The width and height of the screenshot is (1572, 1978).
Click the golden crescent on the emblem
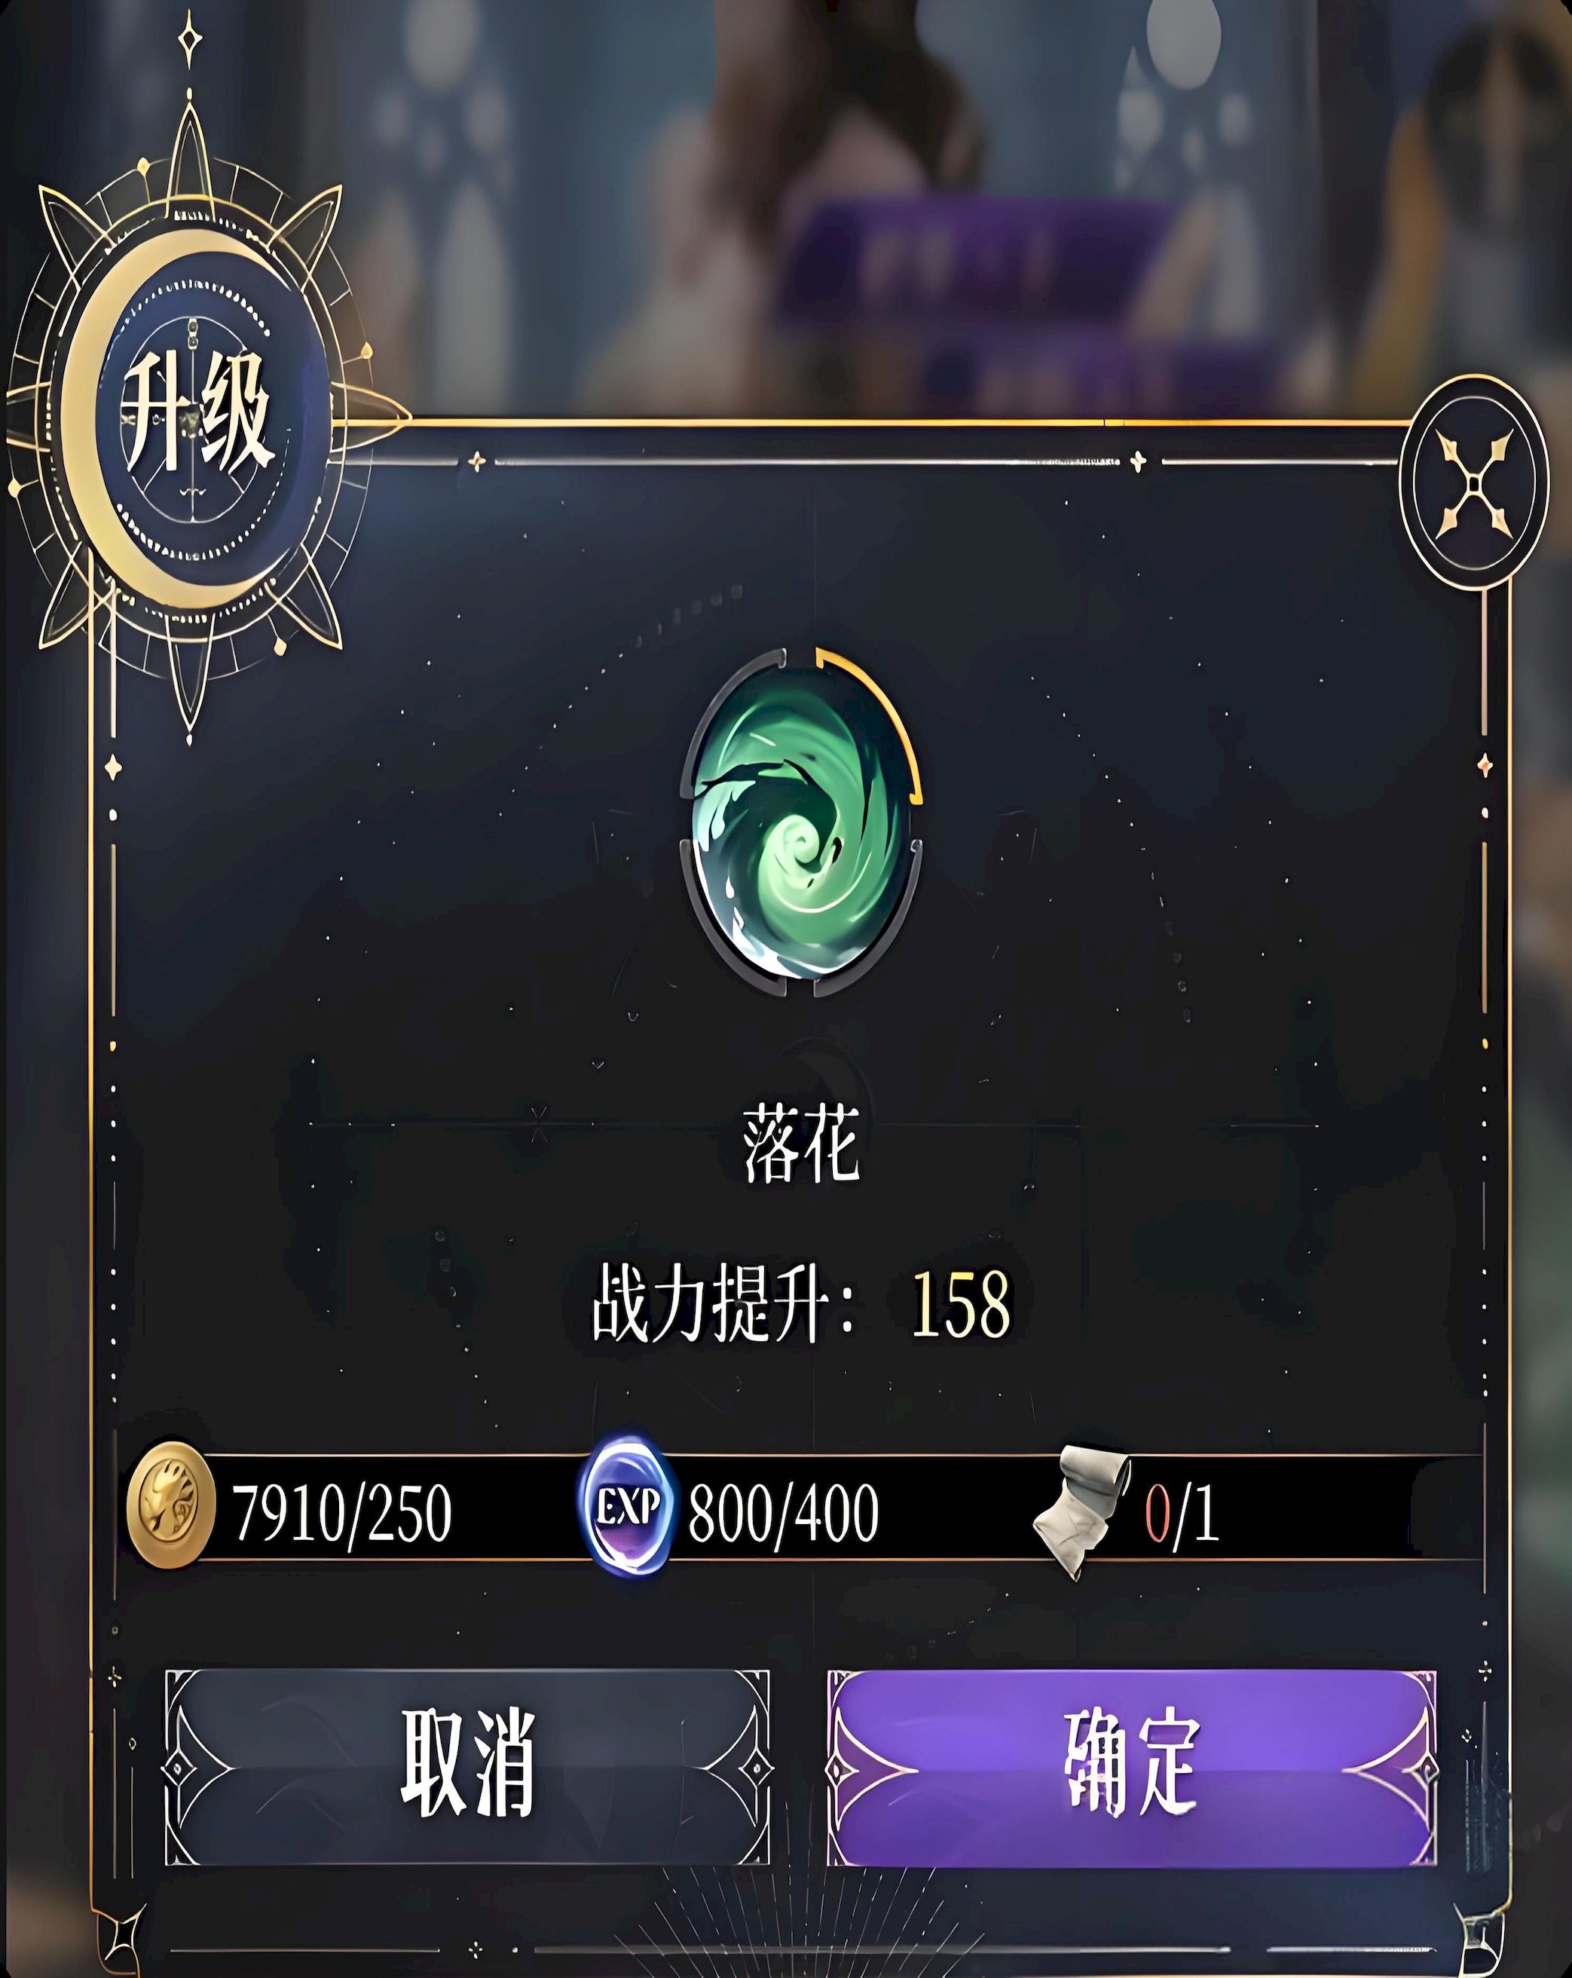[101, 431]
